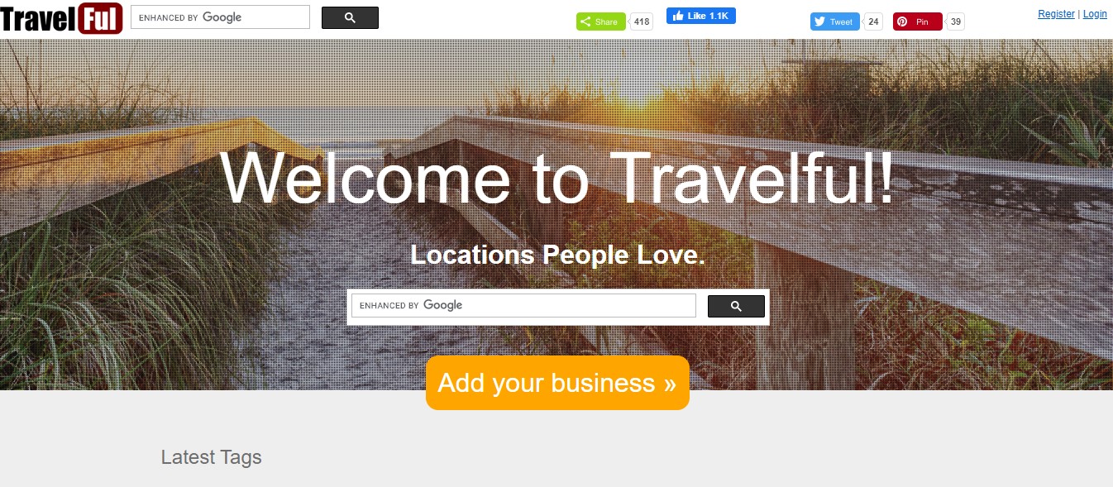This screenshot has width=1113, height=487.
Task: Click the Pinterest Pin button
Action: 918,21
